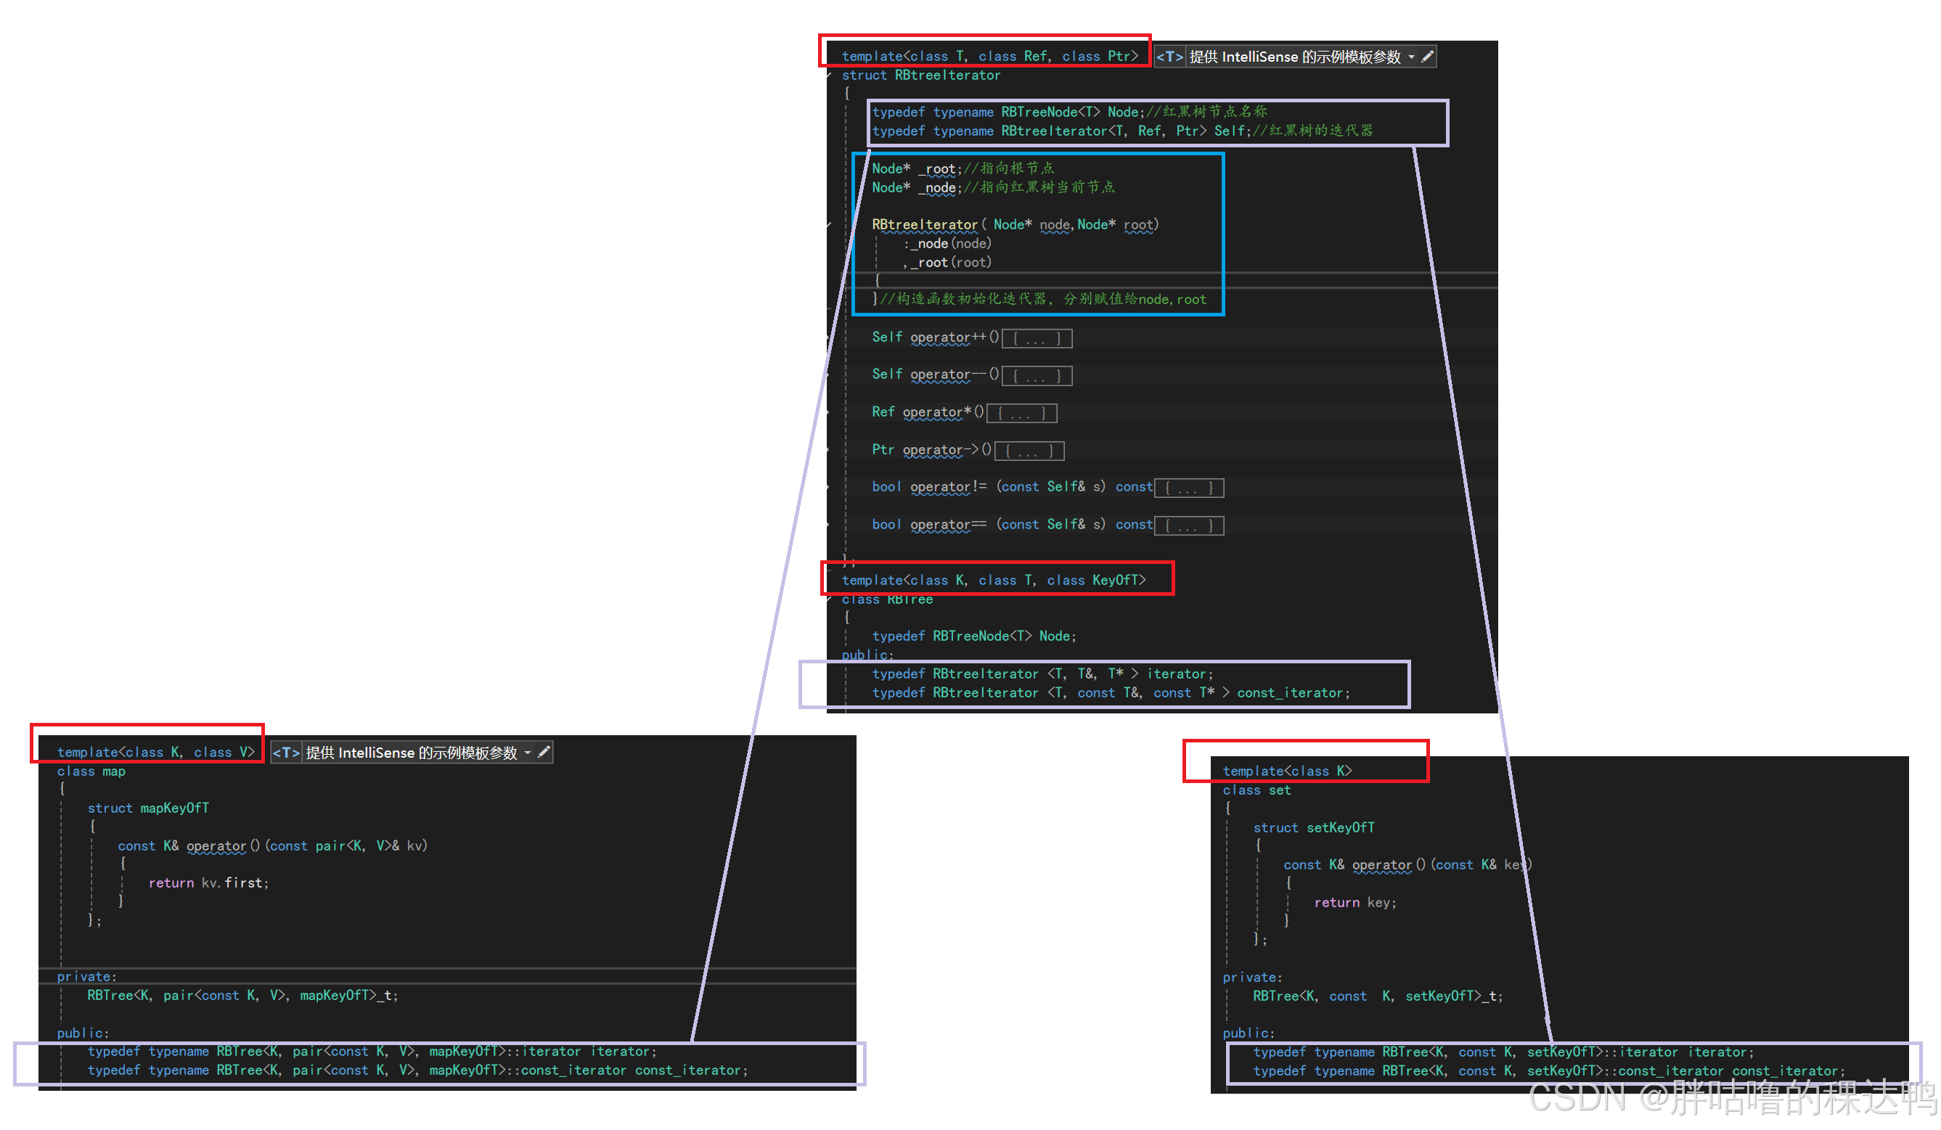
Task: Click the pencil edit icon beside map template
Action: 544,753
